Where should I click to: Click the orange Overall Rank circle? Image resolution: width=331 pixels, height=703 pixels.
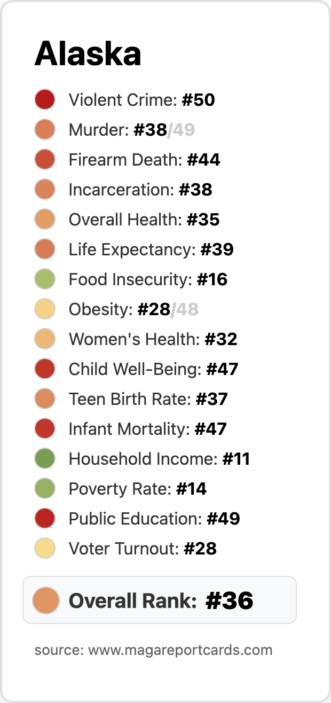point(45,600)
